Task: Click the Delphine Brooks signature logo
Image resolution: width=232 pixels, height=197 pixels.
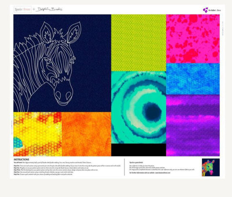Action: [x=49, y=9]
